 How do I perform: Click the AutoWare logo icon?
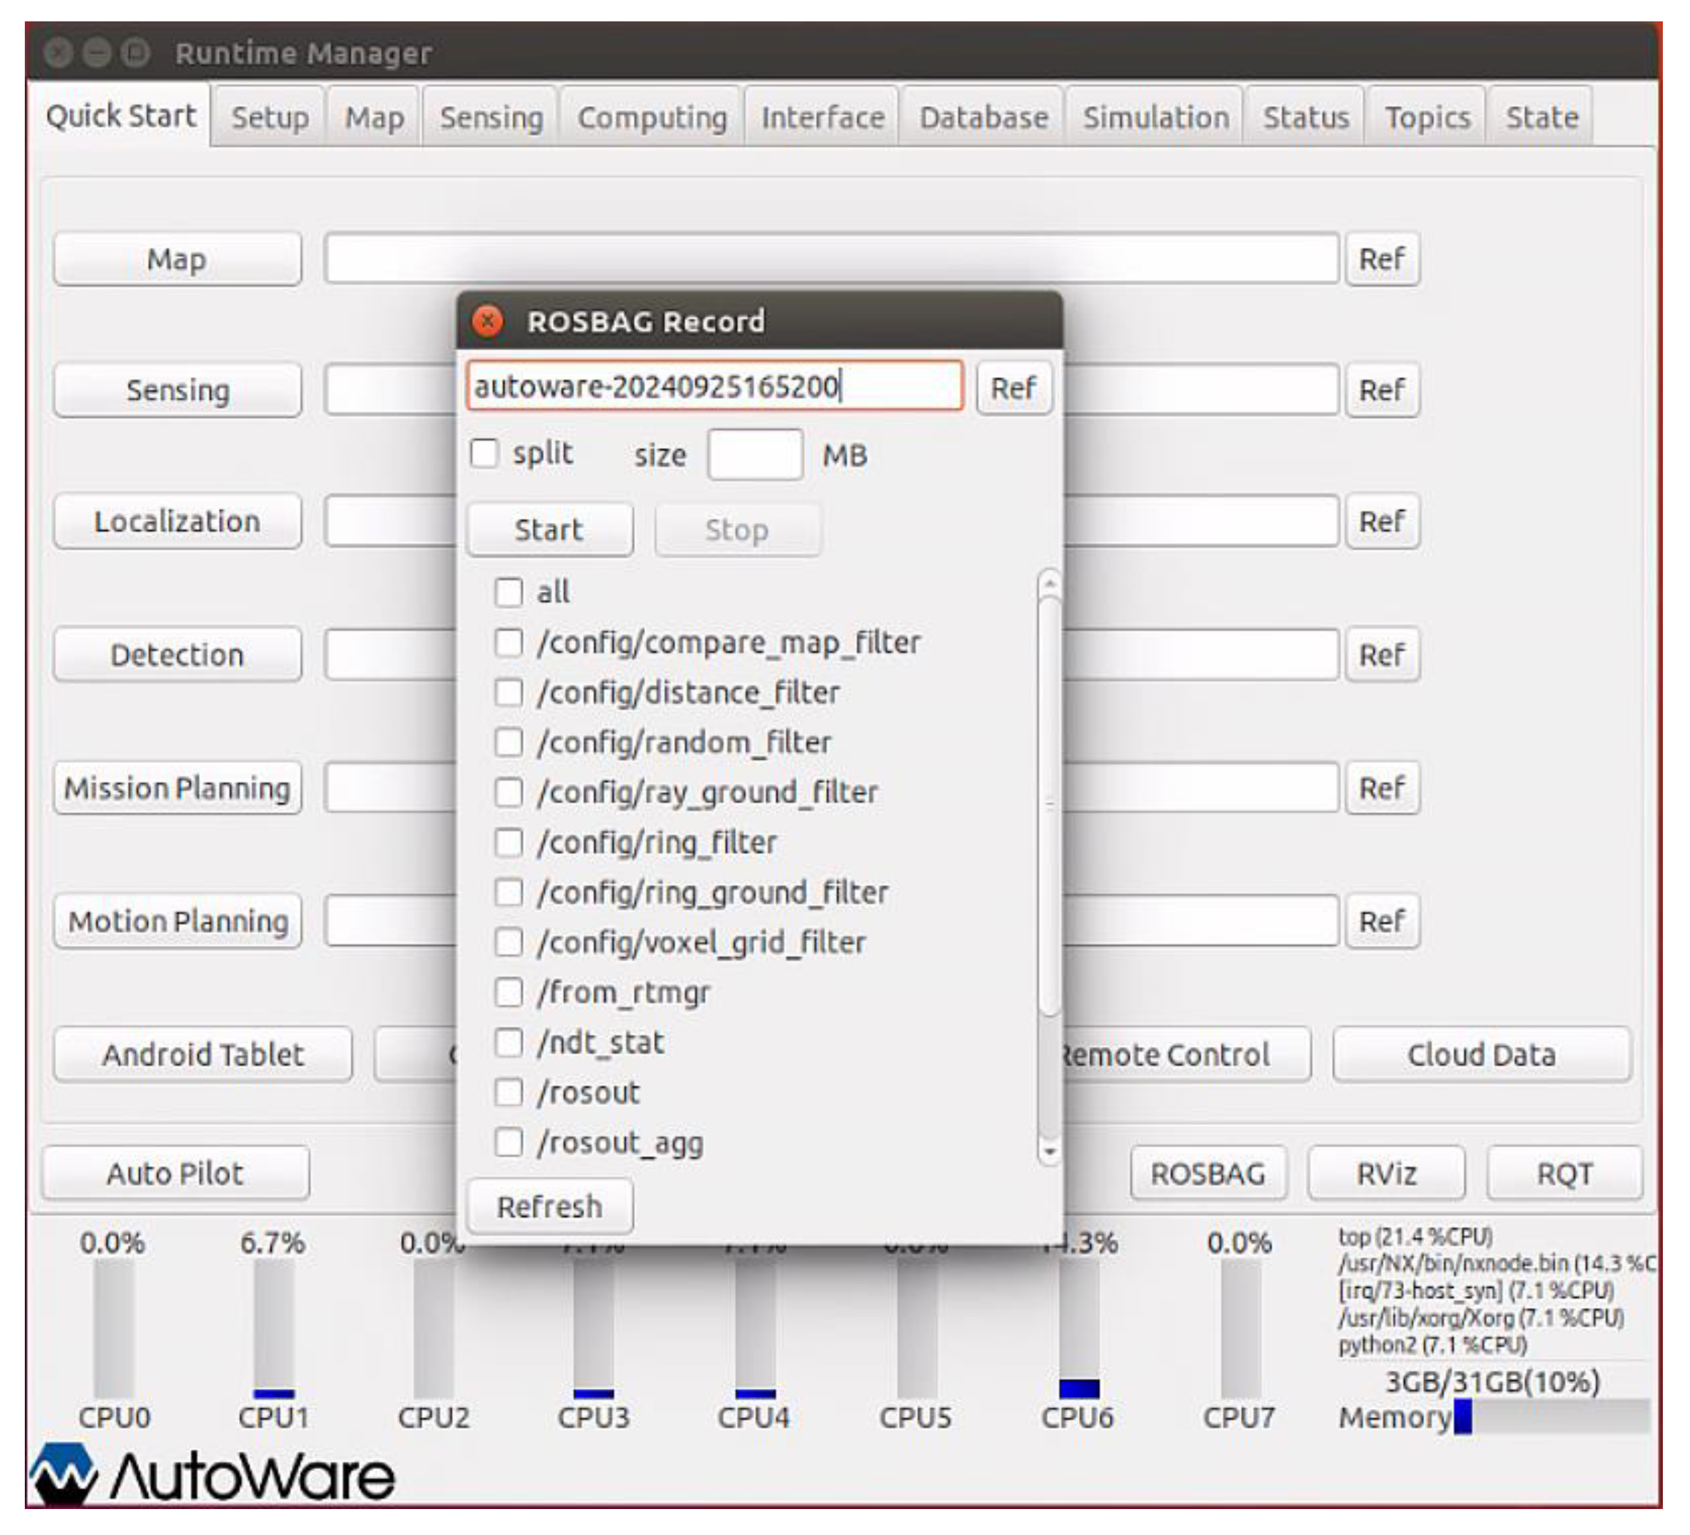point(64,1473)
